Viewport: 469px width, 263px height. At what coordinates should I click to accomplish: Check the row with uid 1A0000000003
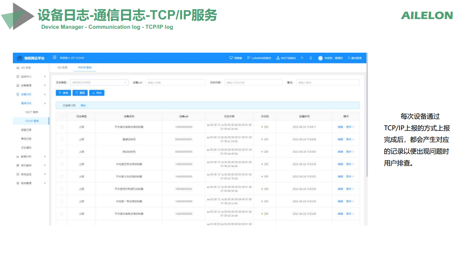click(x=61, y=176)
